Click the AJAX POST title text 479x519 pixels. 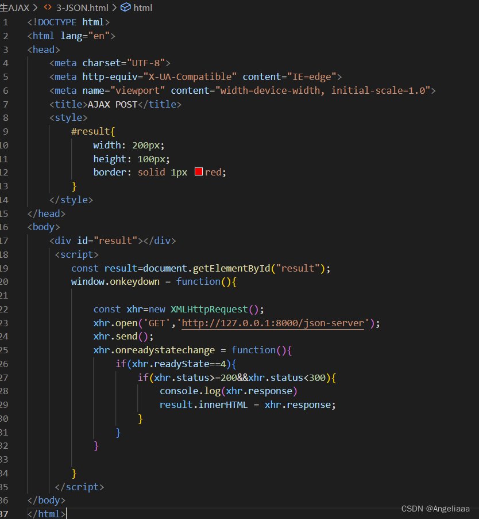tap(113, 104)
